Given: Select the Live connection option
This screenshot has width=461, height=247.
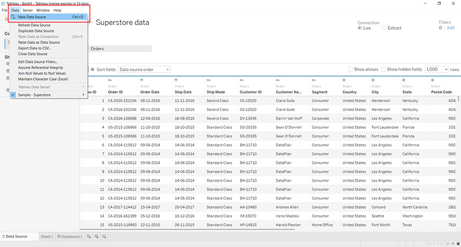Looking at the screenshot, I should (359, 28).
